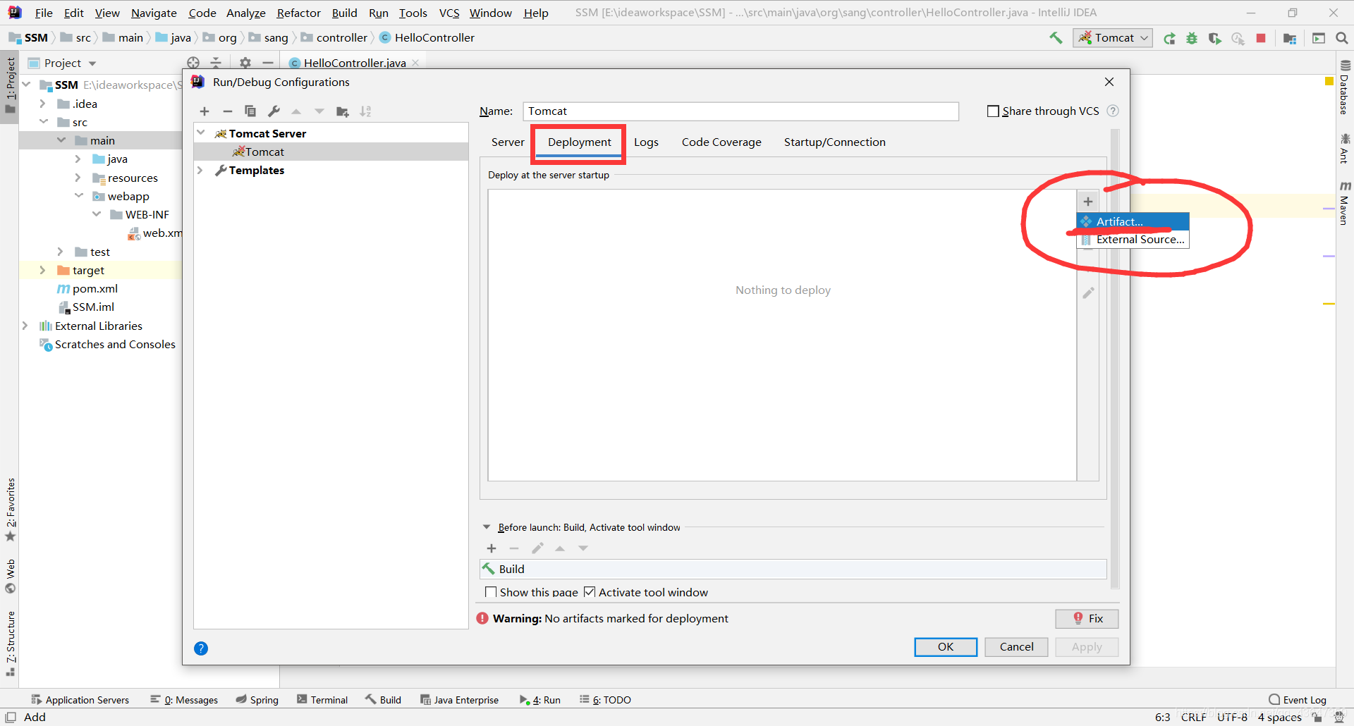Switch to Startup/Connection tab

[x=835, y=142]
